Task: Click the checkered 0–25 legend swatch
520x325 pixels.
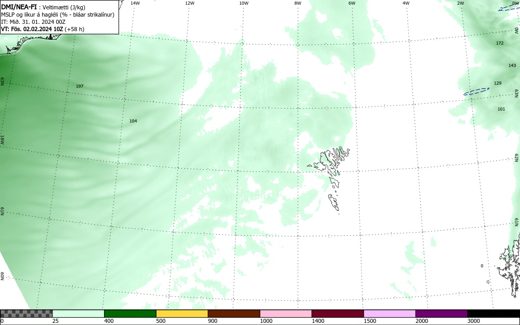Action: pos(26,314)
